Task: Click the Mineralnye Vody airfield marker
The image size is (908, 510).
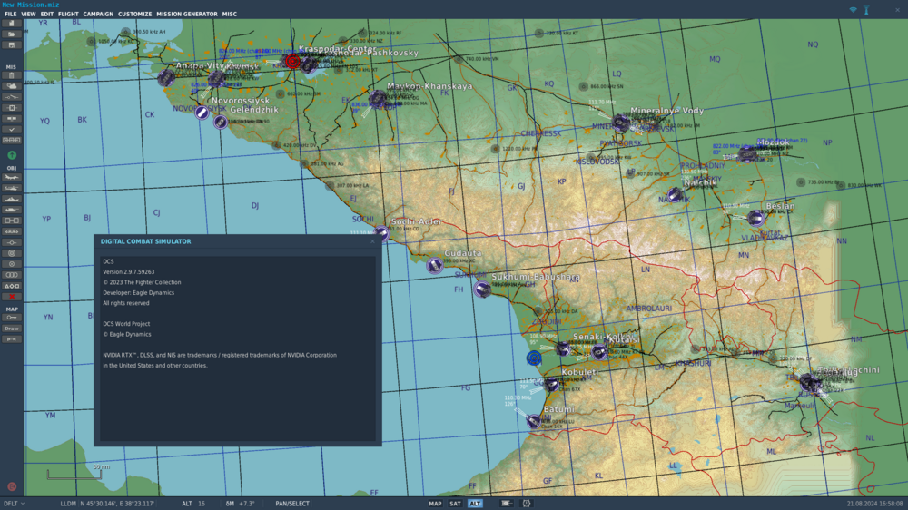Action: tap(621, 123)
